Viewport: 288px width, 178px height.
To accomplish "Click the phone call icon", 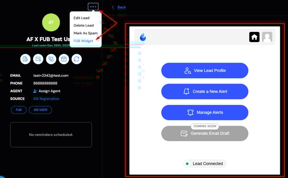I will point(51,59).
